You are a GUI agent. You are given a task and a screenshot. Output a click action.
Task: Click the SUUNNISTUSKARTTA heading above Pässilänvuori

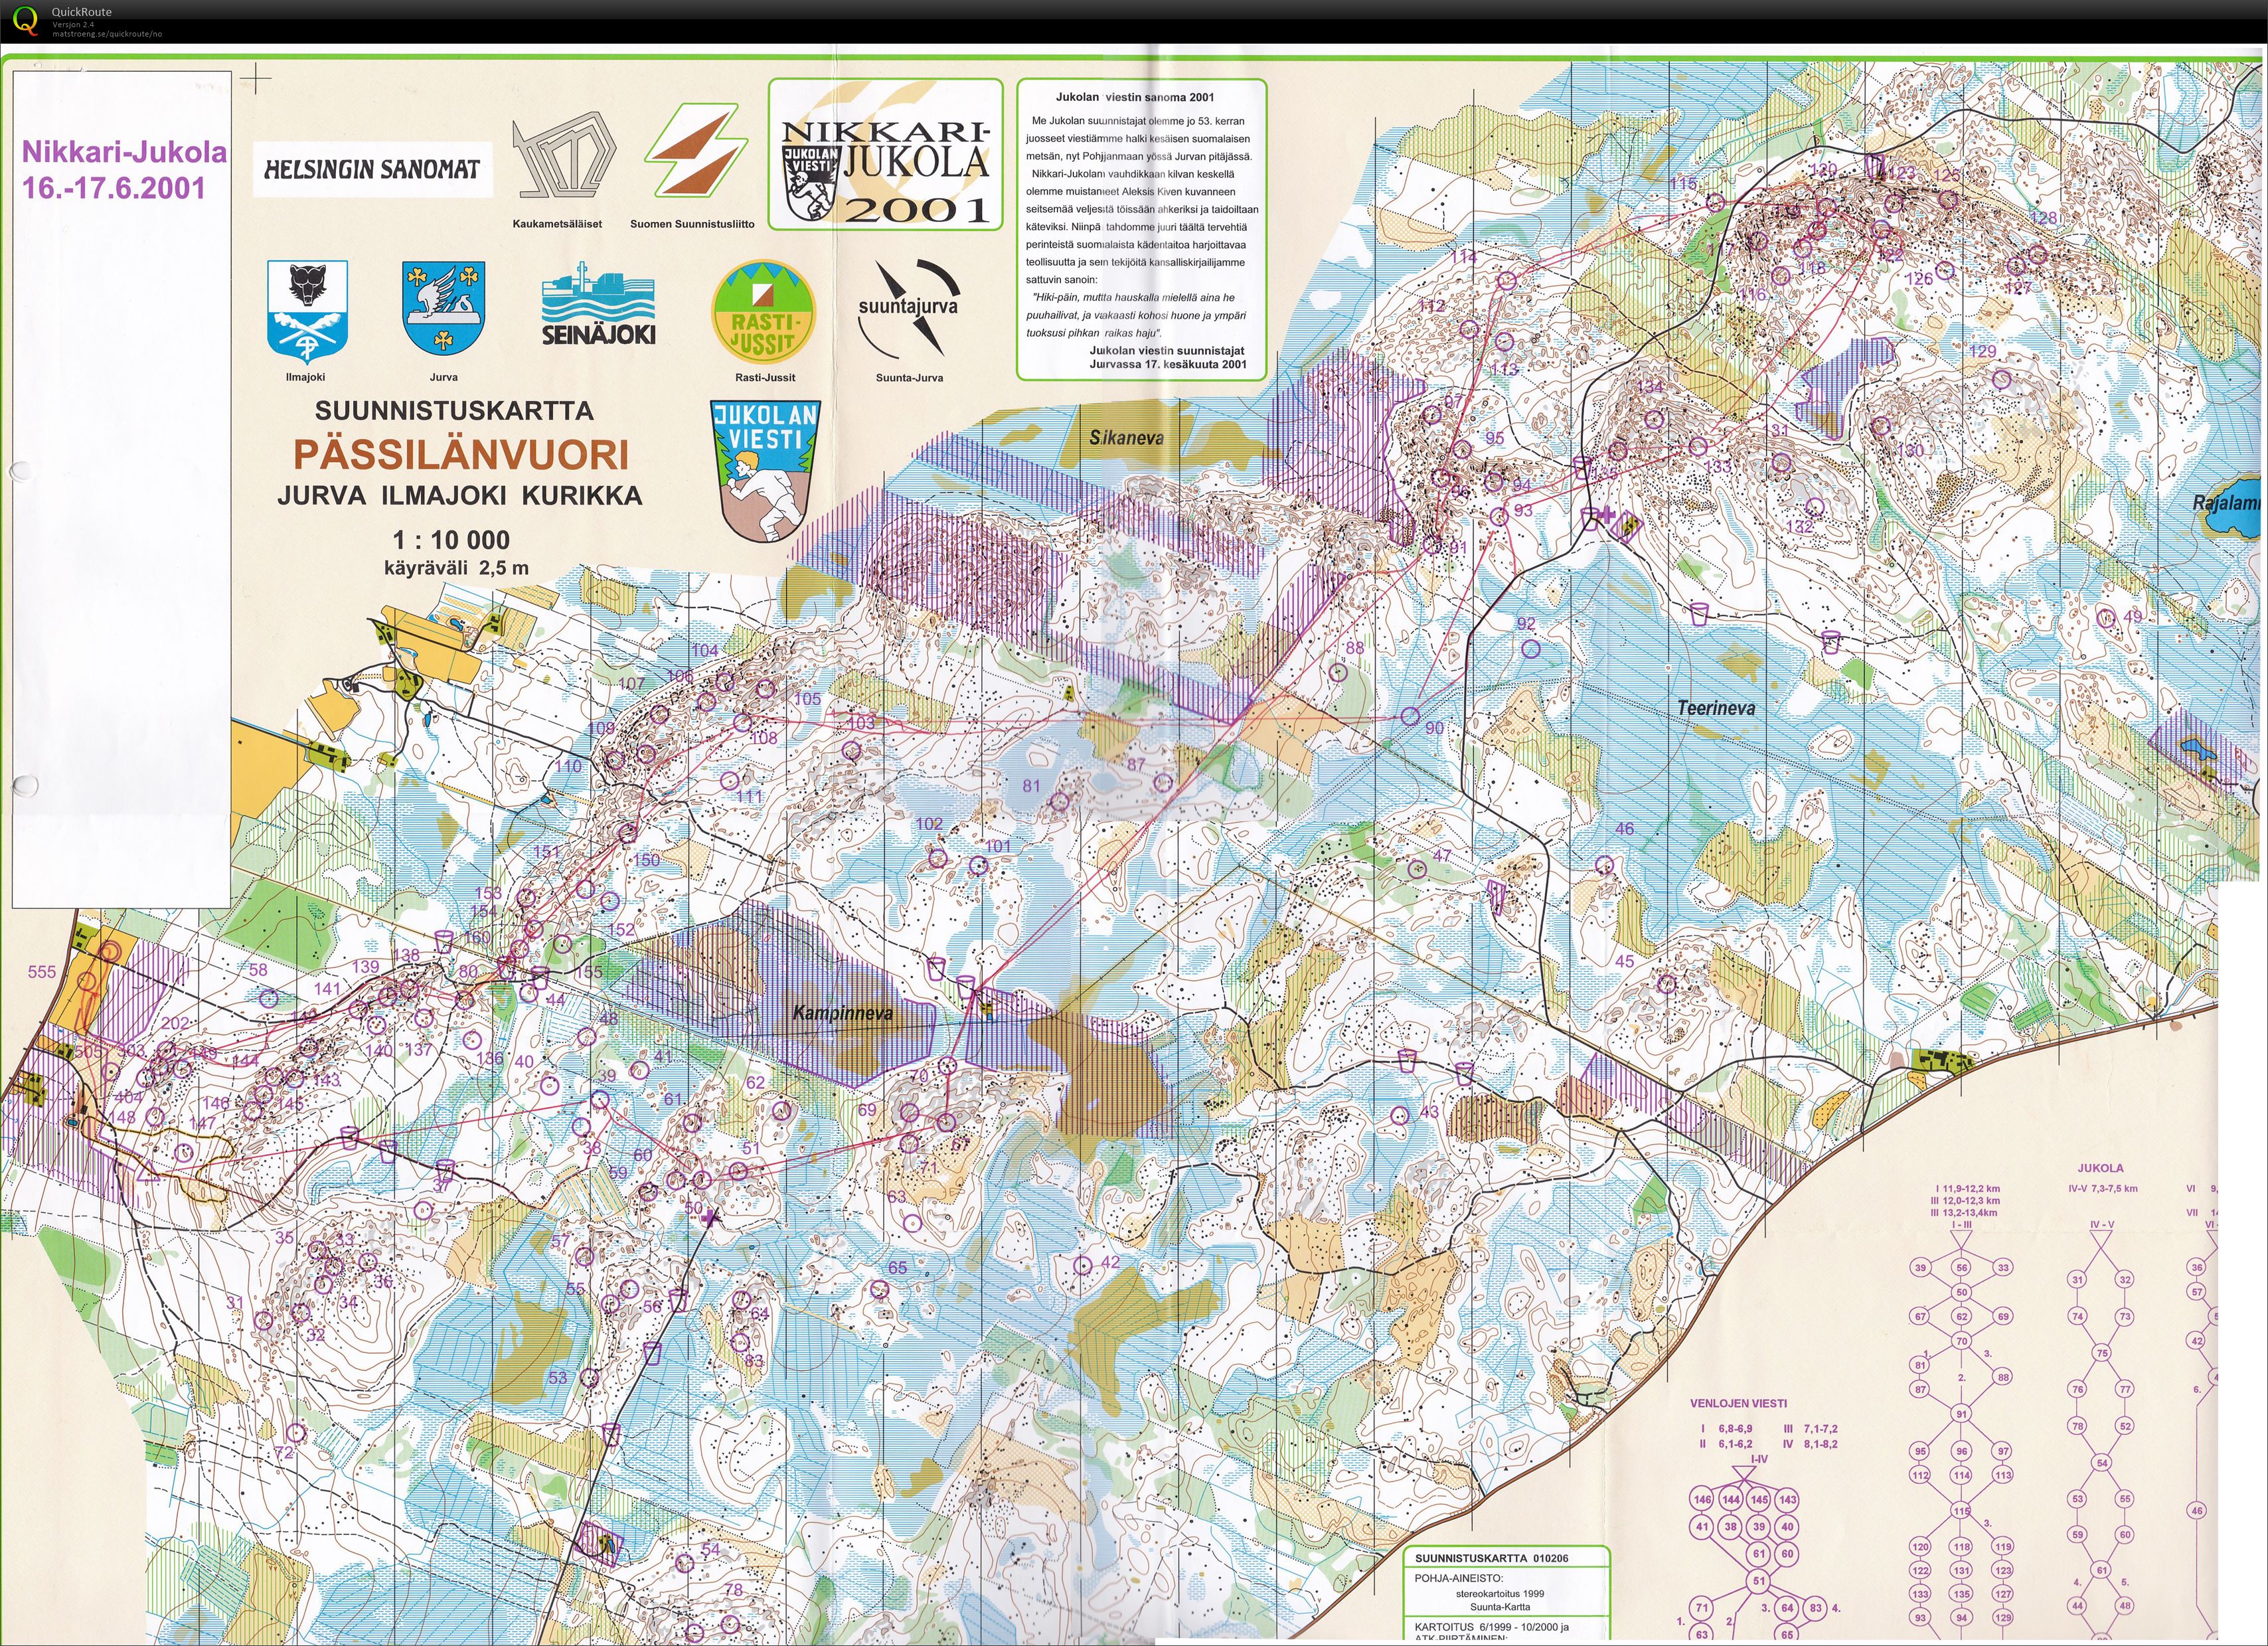tap(454, 411)
